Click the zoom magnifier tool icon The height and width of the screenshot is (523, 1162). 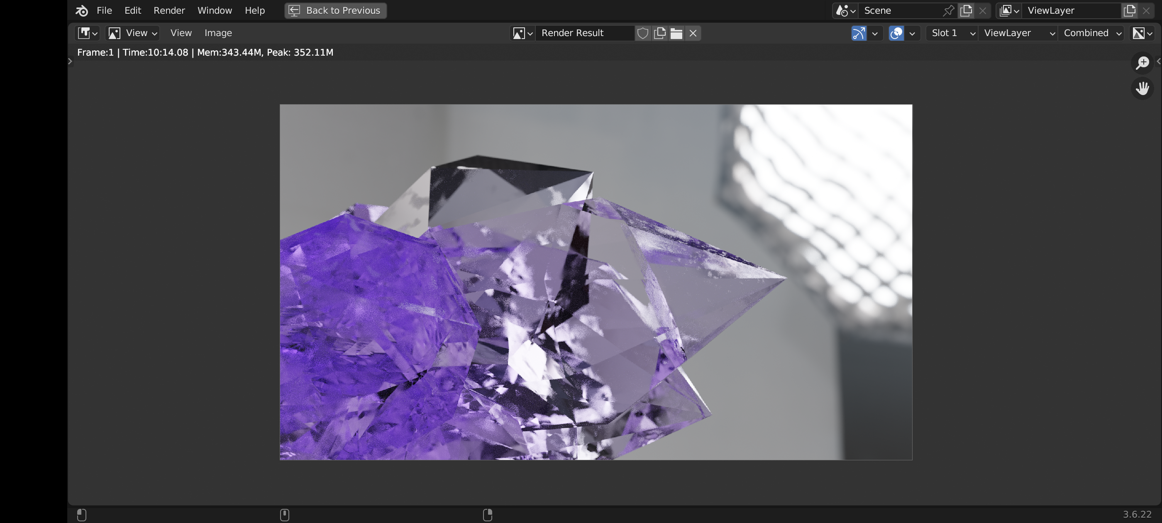click(1142, 63)
